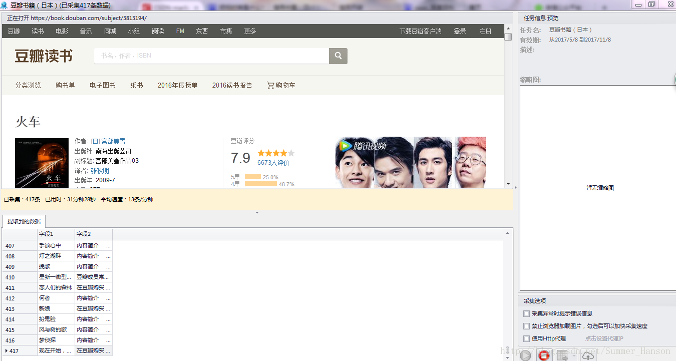Open 小组 in the top navigation

click(x=134, y=31)
